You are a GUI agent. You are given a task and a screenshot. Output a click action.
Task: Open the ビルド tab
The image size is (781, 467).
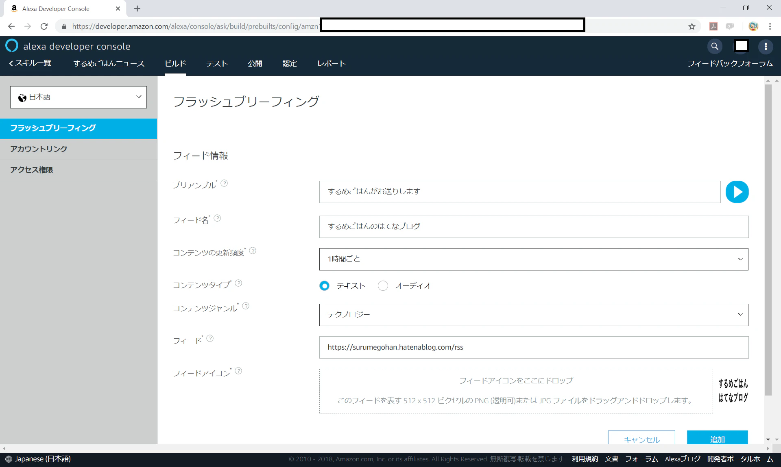point(175,64)
